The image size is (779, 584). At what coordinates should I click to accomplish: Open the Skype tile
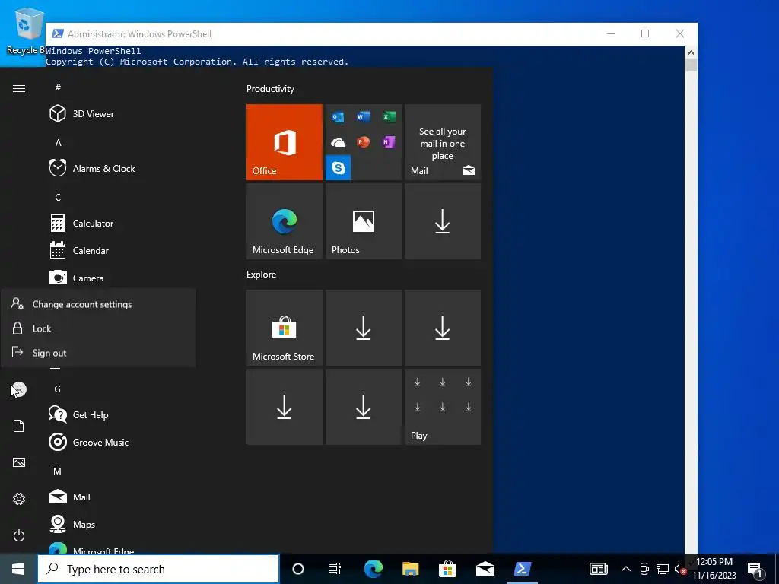tap(339, 168)
